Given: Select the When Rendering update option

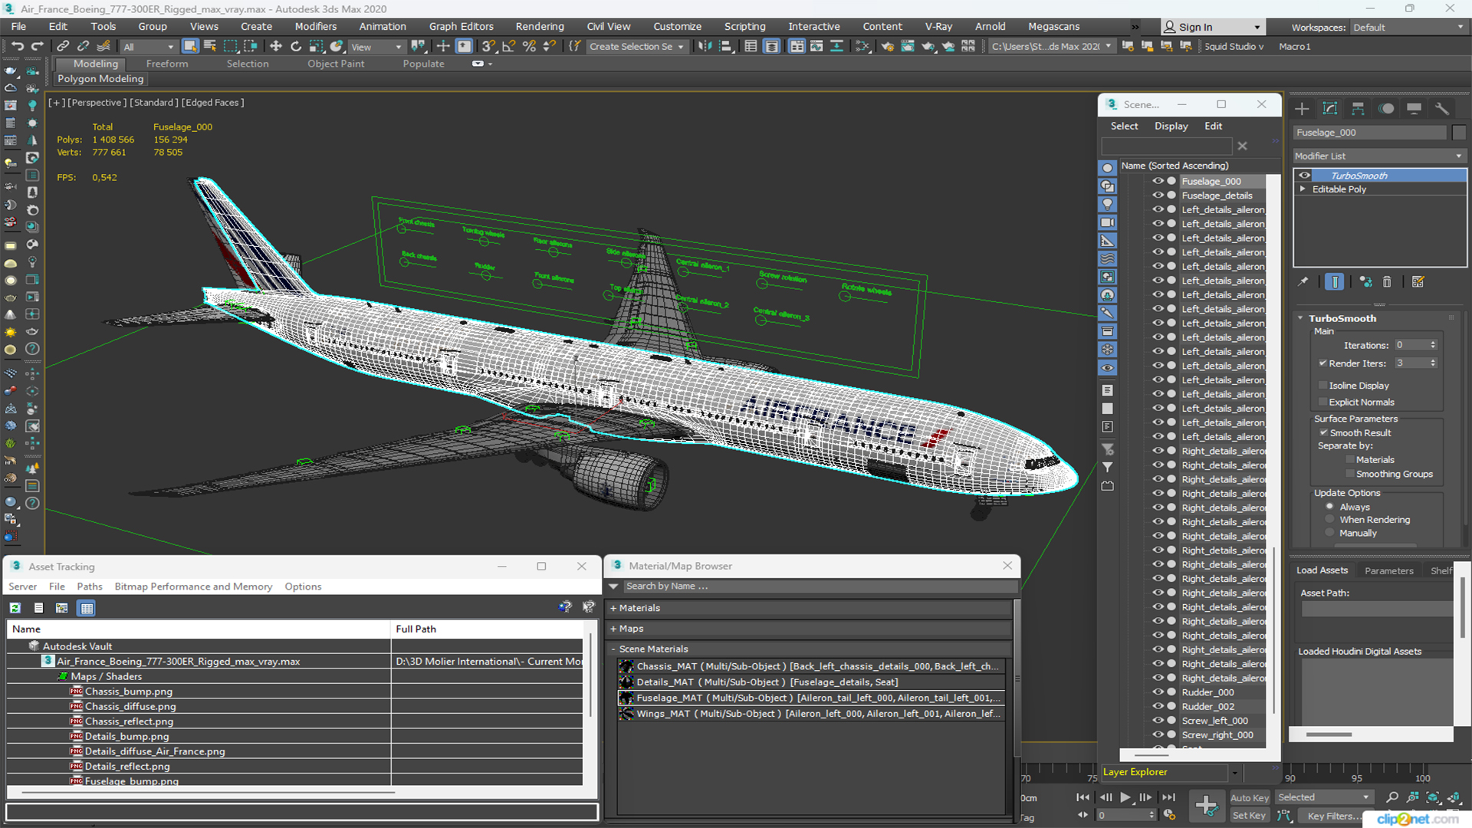Looking at the screenshot, I should pyautogui.click(x=1330, y=520).
